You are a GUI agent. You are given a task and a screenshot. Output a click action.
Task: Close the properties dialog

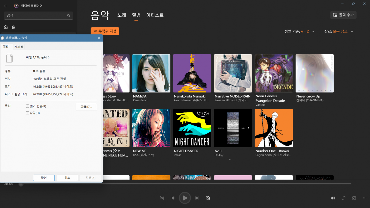(x=99, y=38)
